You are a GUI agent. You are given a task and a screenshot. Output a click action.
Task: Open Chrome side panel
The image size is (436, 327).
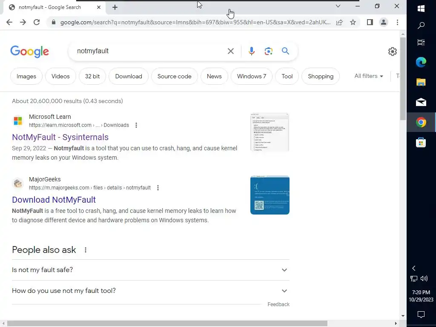[370, 22]
